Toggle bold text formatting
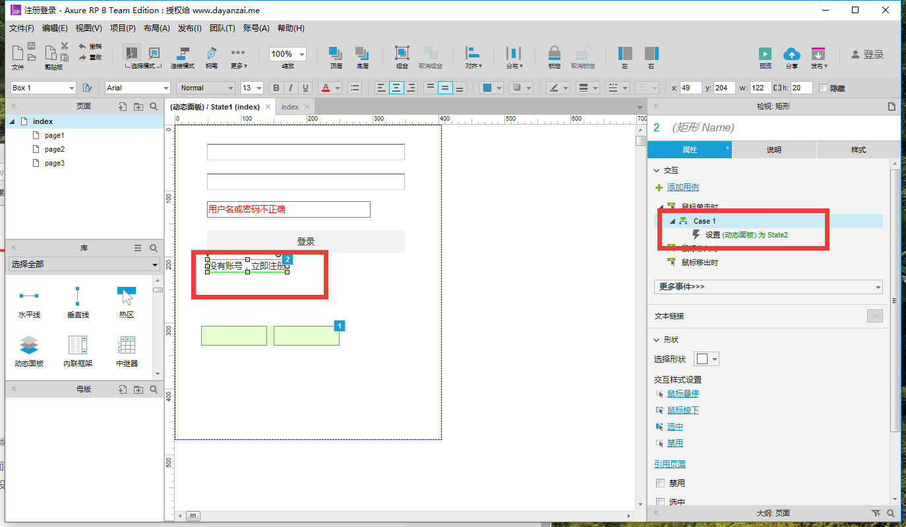The image size is (906, 527). click(x=276, y=88)
